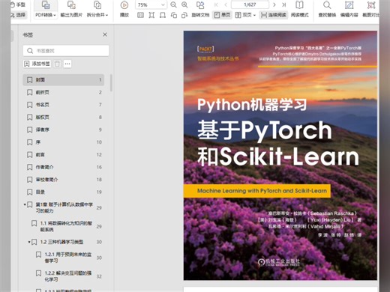390x292 pixels.
Task: Select the 封面 bookmark
Action: coord(64,80)
